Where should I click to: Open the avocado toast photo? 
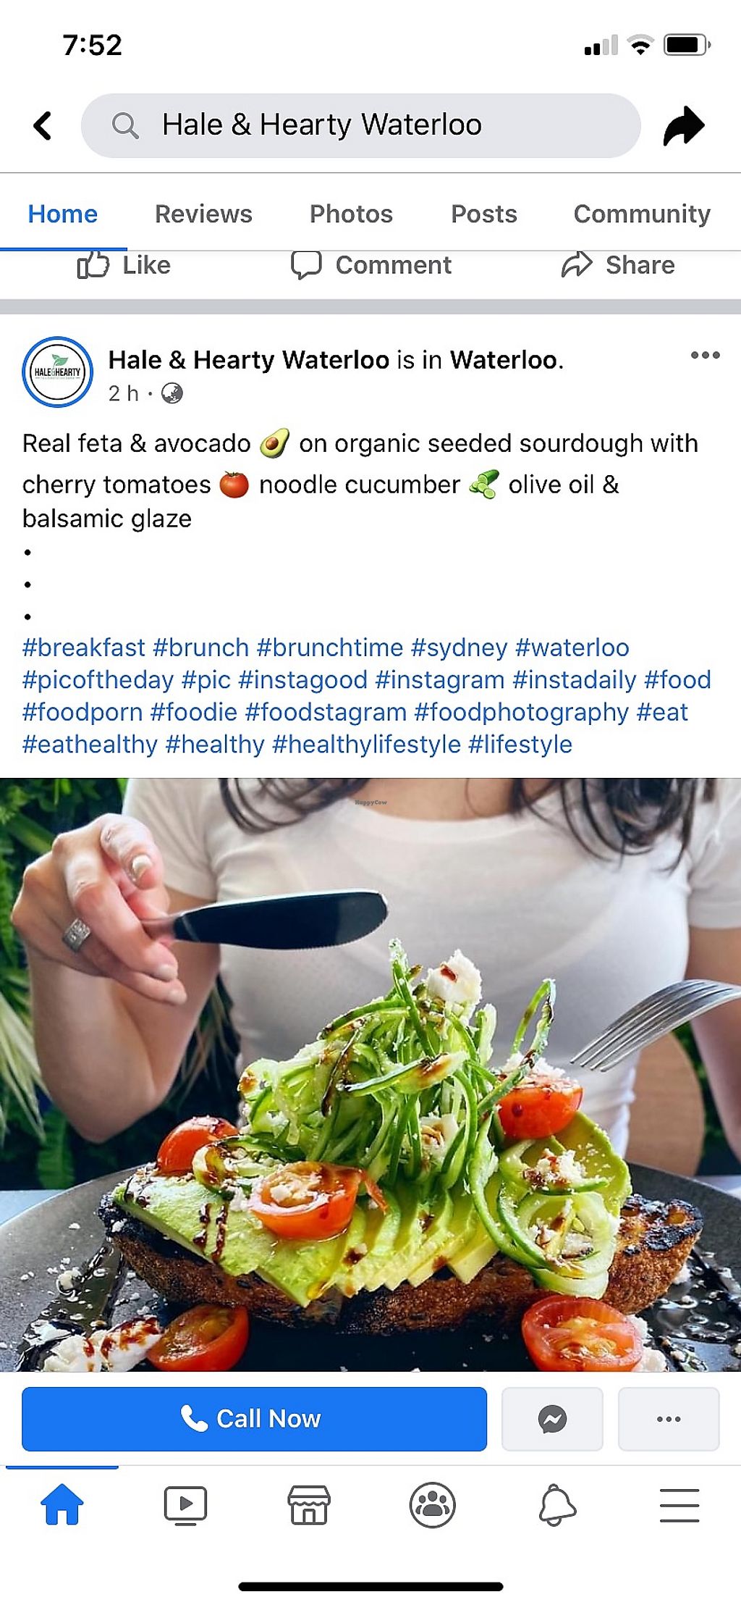(370, 1075)
